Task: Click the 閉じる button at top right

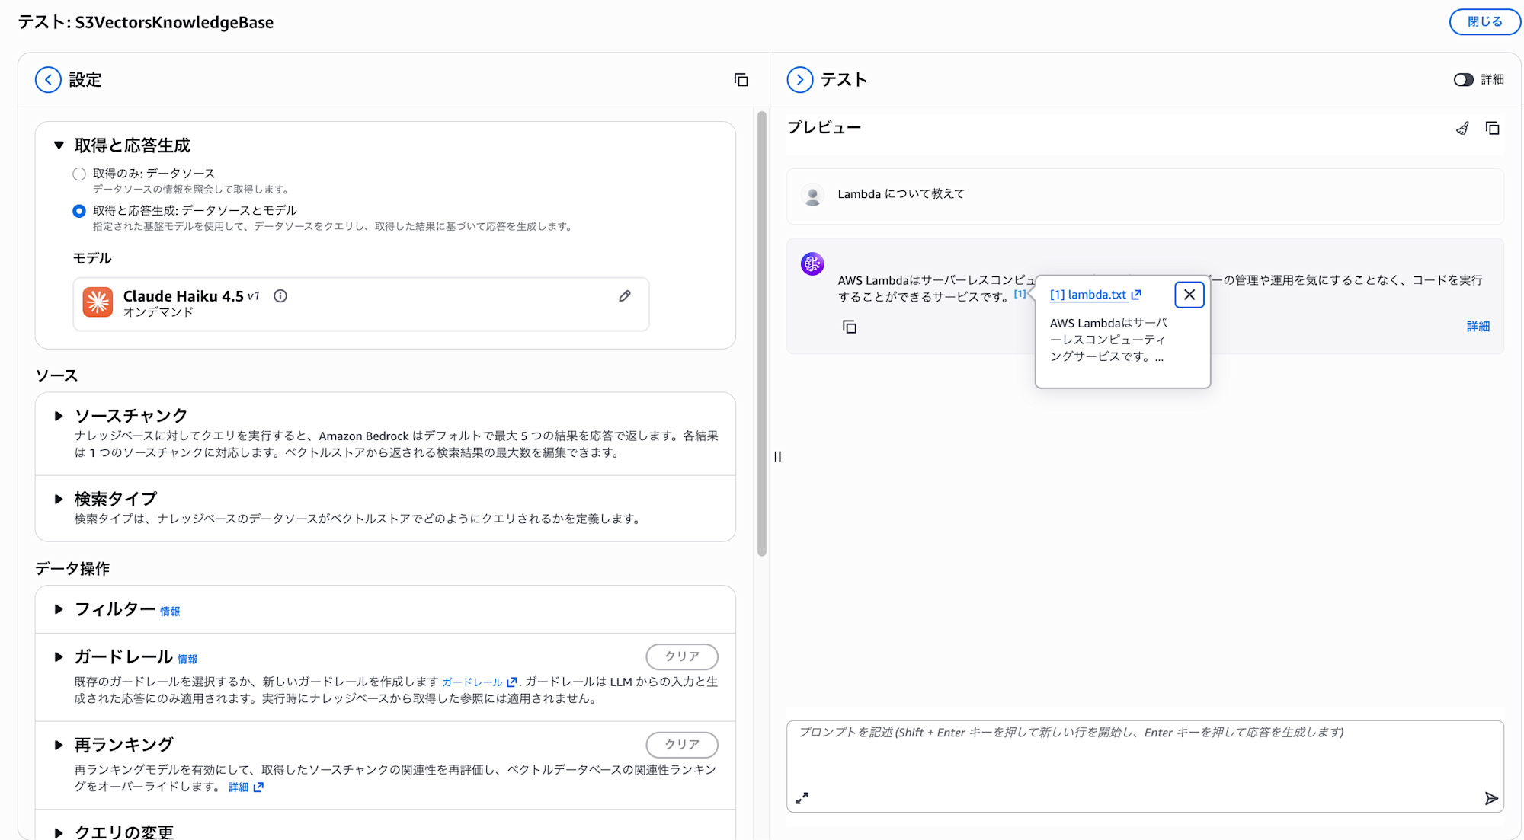Action: [1484, 21]
